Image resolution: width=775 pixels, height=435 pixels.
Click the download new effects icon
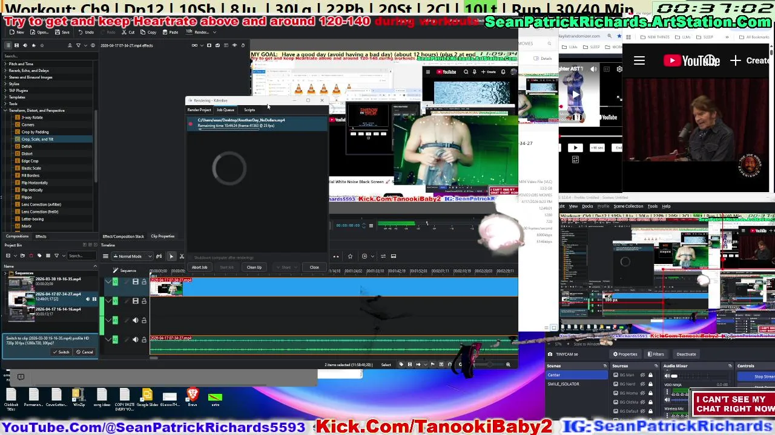click(x=70, y=45)
